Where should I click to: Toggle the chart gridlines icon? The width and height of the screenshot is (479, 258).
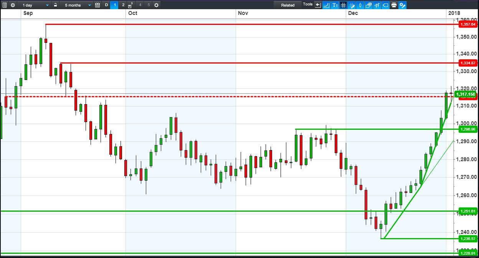tap(343, 5)
